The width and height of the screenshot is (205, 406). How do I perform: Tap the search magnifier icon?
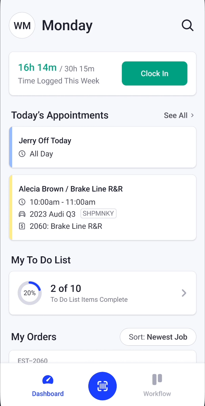pyautogui.click(x=187, y=25)
